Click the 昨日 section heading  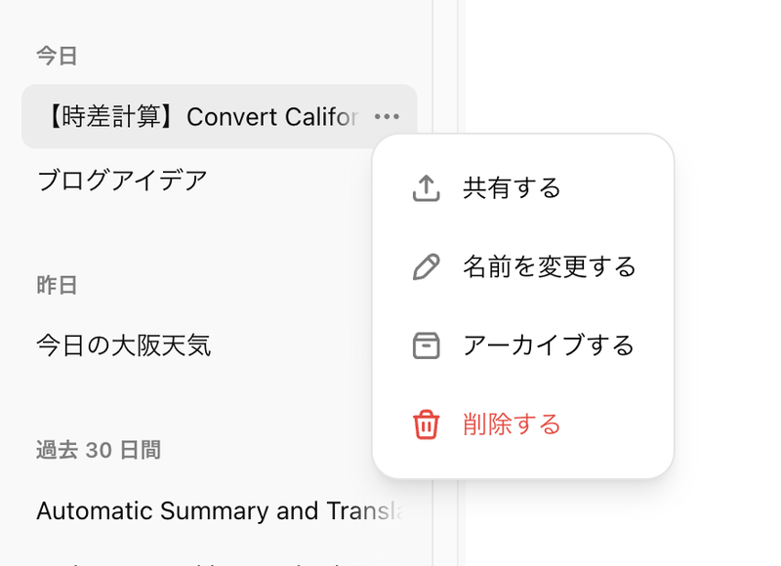(x=57, y=285)
